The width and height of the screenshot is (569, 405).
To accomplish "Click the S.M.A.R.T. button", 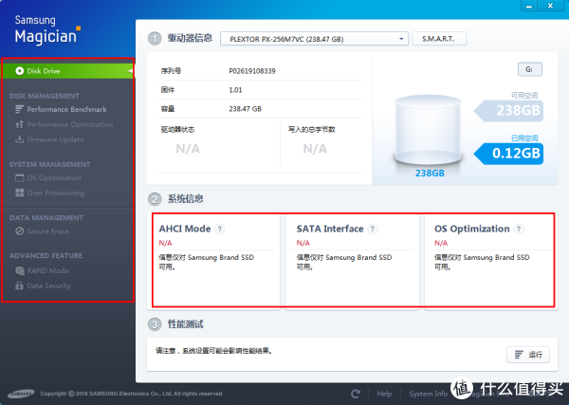I will [x=439, y=39].
